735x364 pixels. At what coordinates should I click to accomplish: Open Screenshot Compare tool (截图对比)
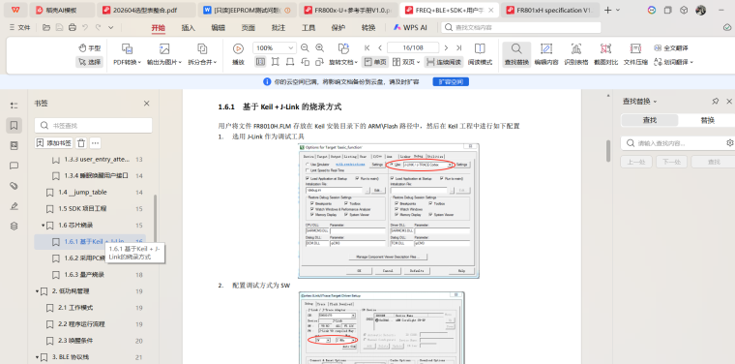click(x=606, y=54)
